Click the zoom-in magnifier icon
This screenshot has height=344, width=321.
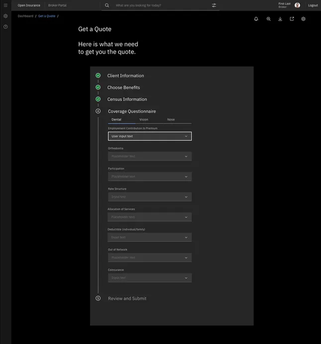pyautogui.click(x=269, y=19)
